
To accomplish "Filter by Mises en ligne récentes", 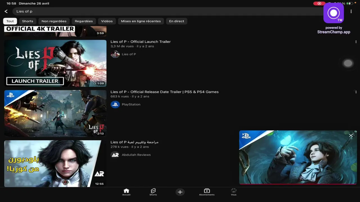I will point(141,21).
